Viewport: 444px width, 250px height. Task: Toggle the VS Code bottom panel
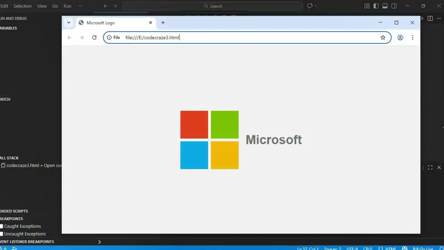(x=385, y=6)
